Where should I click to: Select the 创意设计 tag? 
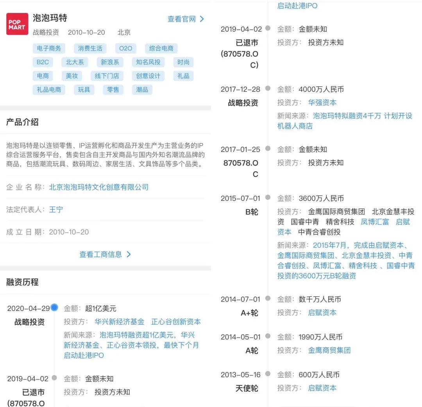(148, 76)
